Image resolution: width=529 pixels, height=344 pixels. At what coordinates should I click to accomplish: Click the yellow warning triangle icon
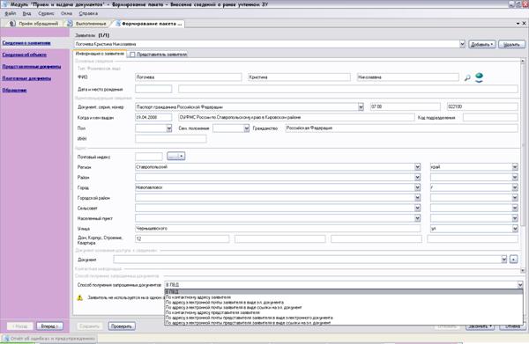80,298
